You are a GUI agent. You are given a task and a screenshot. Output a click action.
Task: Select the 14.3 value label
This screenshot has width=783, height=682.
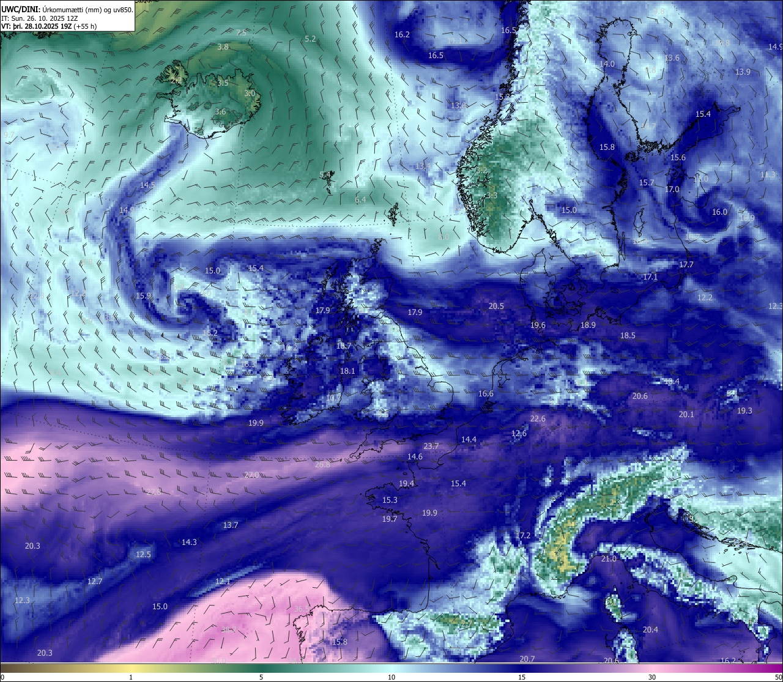tap(189, 542)
